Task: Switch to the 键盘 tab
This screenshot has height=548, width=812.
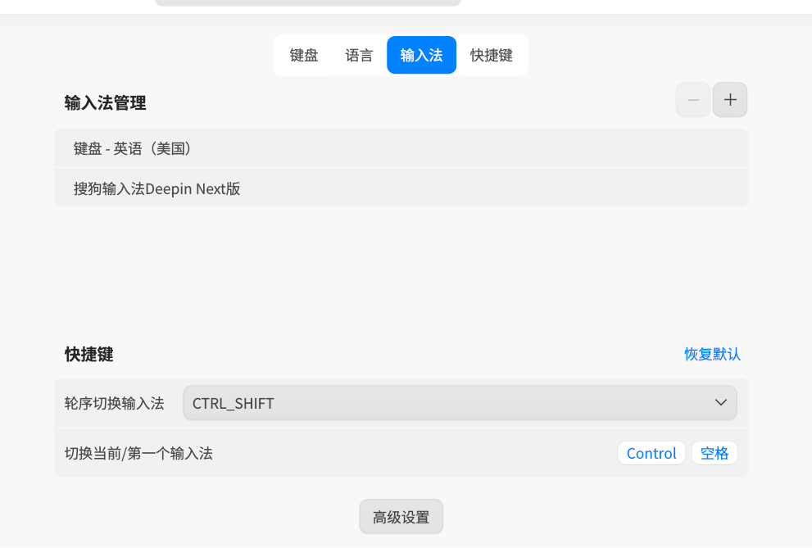Action: (304, 55)
